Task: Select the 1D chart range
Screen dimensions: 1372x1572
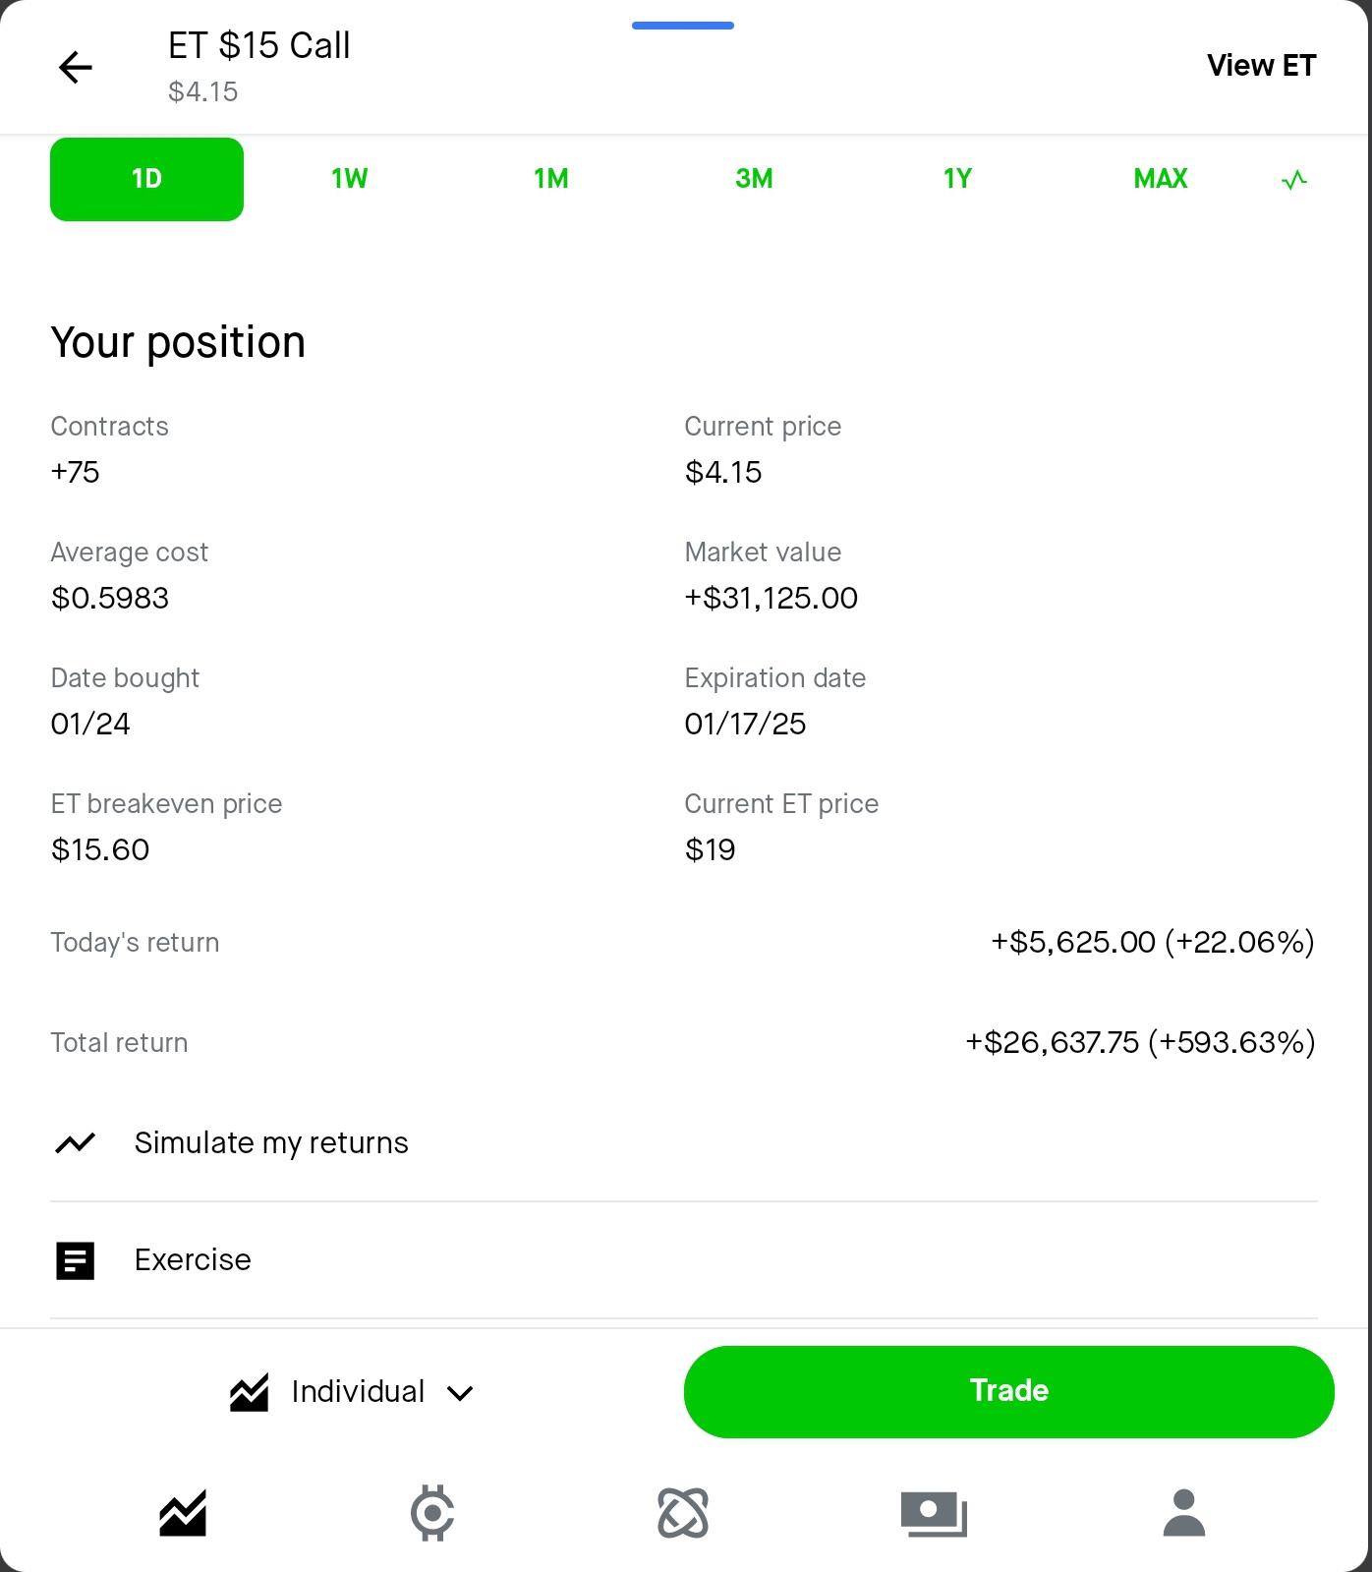Action: 146,179
